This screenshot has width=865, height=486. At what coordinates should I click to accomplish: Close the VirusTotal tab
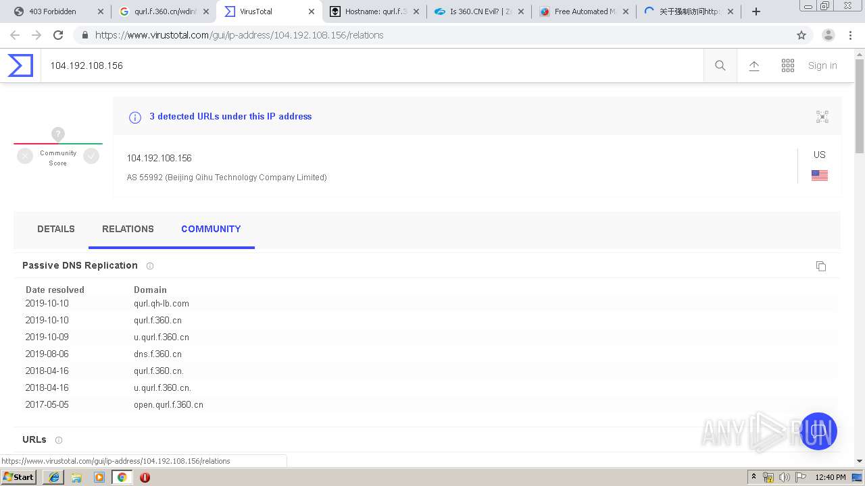(312, 11)
